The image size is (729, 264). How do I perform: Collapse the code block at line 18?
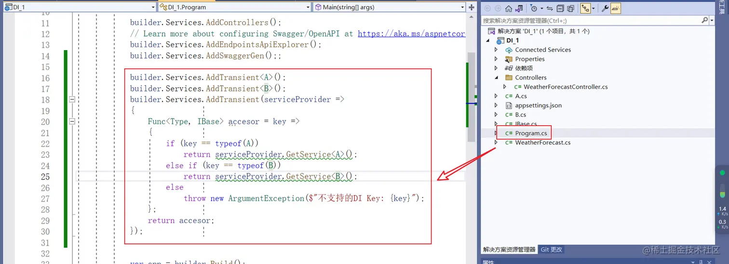[72, 99]
